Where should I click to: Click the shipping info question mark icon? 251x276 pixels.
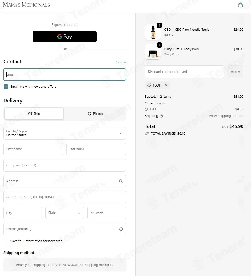coord(161,116)
